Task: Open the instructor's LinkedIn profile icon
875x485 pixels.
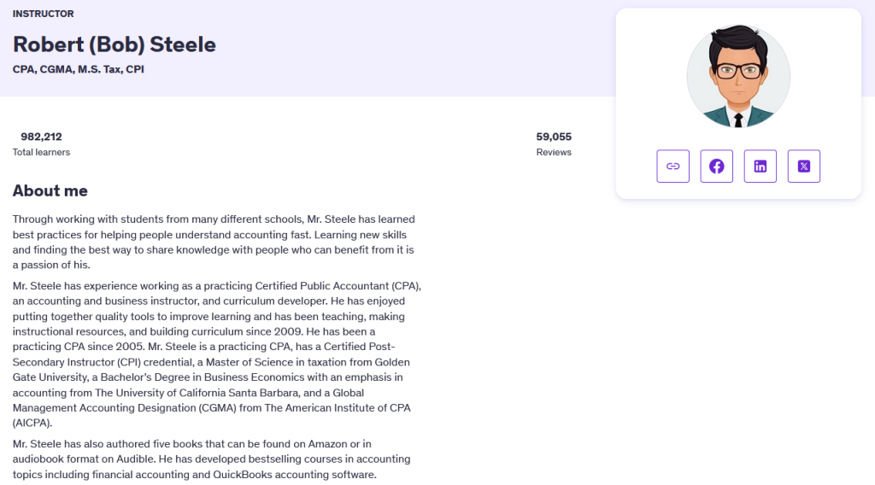Action: pyautogui.click(x=760, y=167)
